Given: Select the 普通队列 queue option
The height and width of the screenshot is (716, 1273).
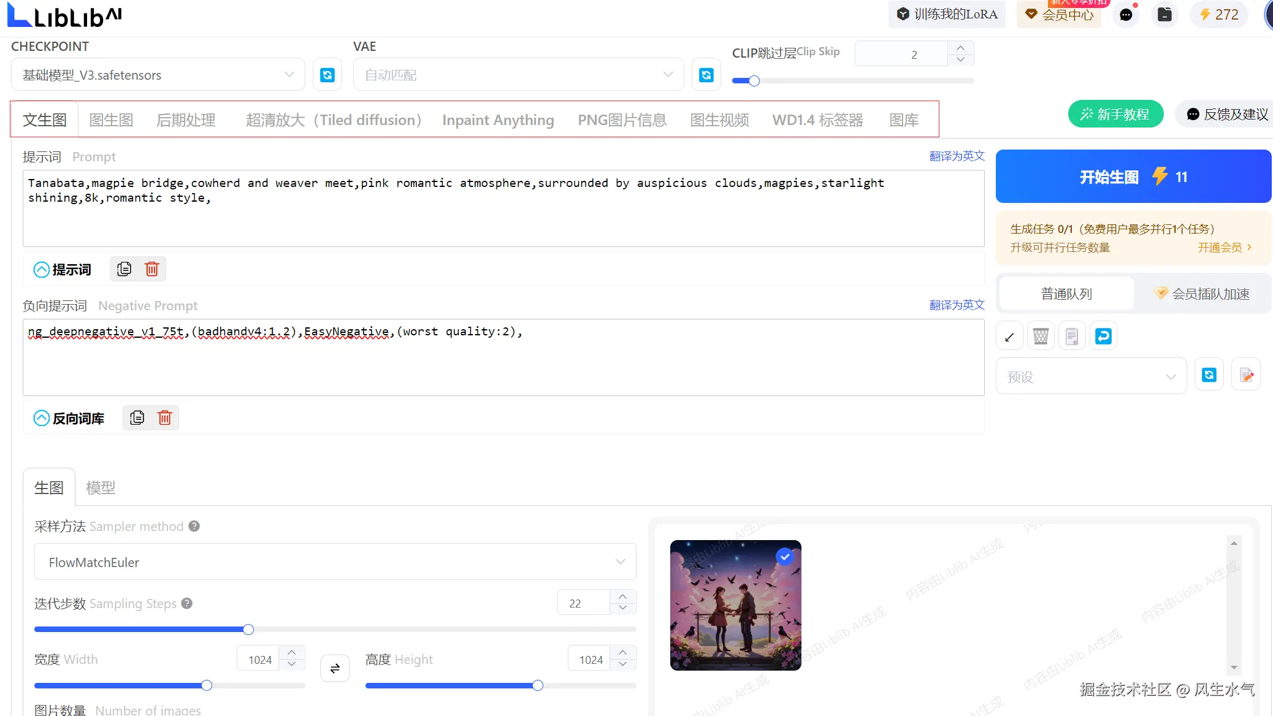Looking at the screenshot, I should point(1066,294).
